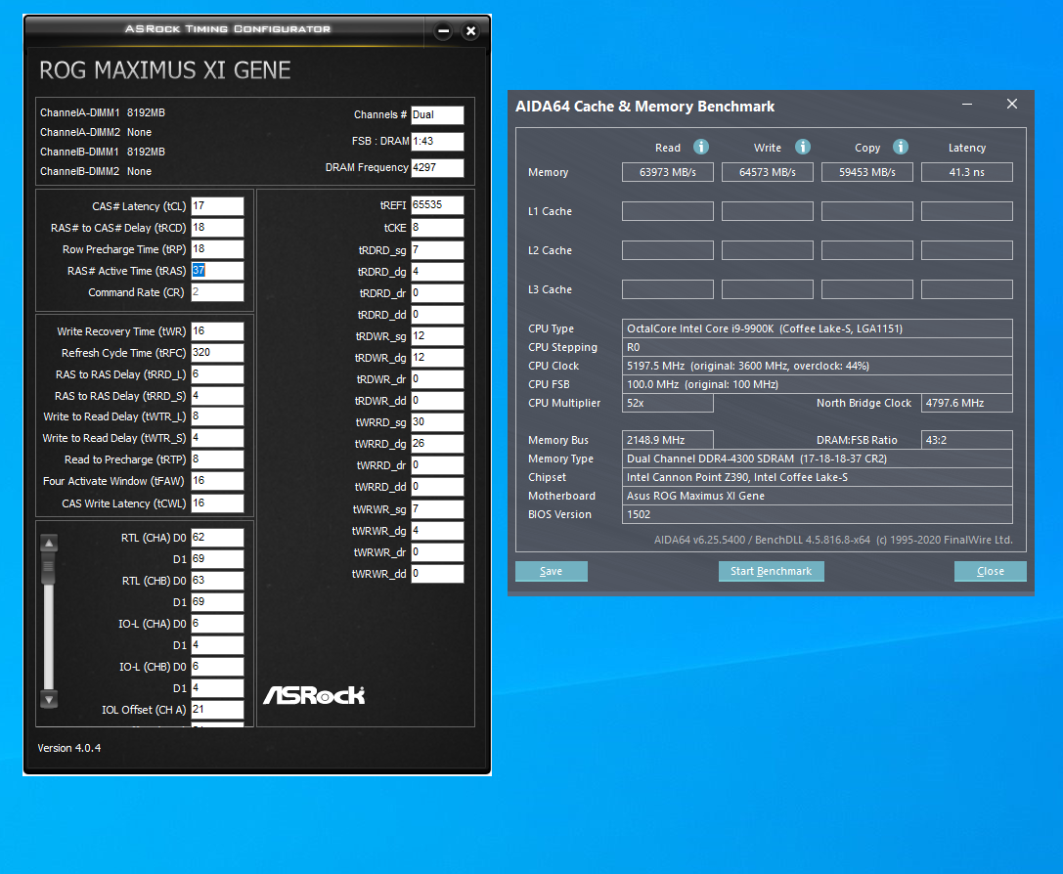The image size is (1063, 874).
Task: Click the DRAM:FSB Ratio value 43:2
Action: coord(967,440)
